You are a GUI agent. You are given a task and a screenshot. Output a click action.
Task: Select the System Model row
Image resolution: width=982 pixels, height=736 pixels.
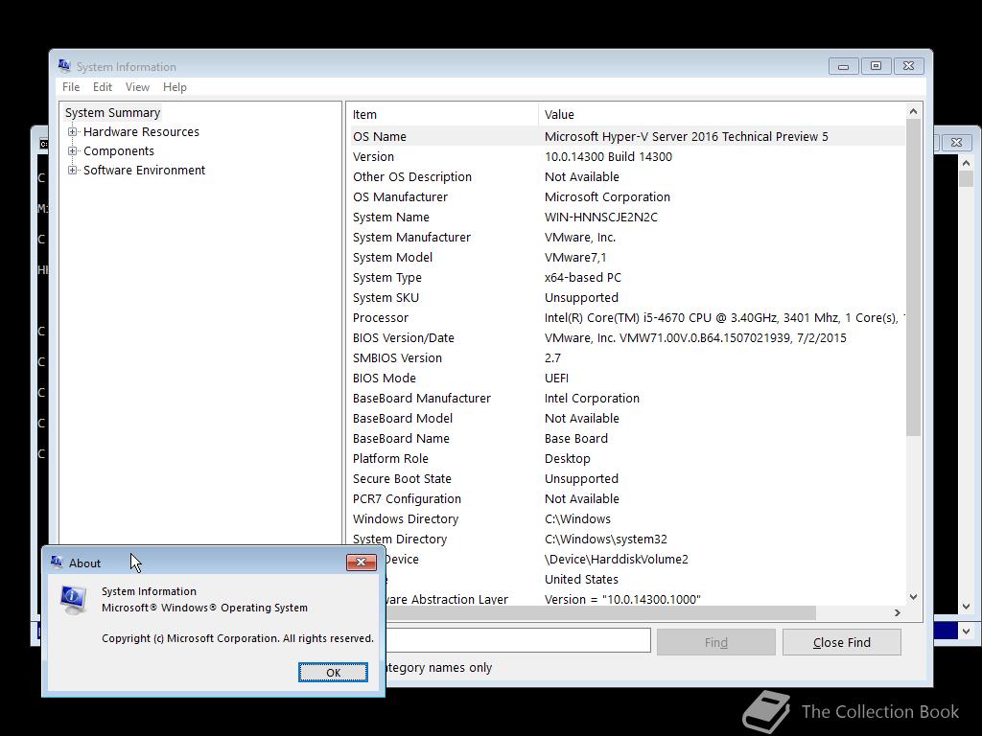(626, 257)
